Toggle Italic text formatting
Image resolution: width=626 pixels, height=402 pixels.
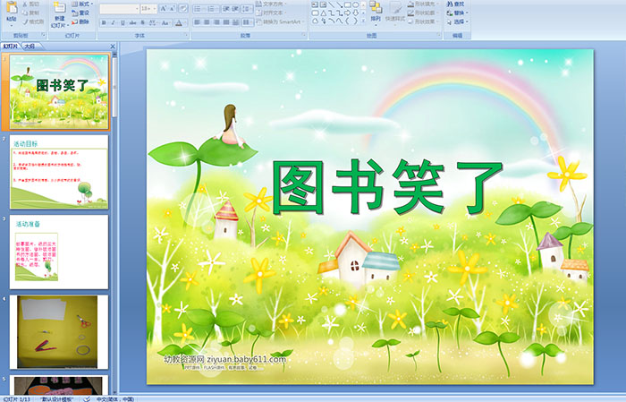click(x=112, y=22)
